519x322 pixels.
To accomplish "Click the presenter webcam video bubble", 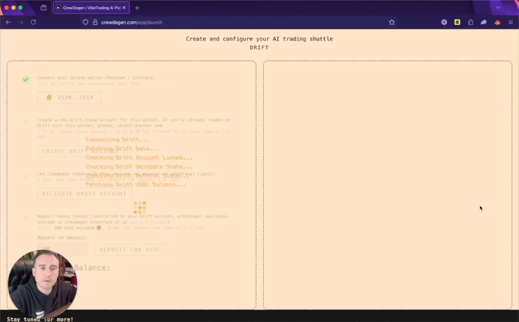I will coord(42,284).
